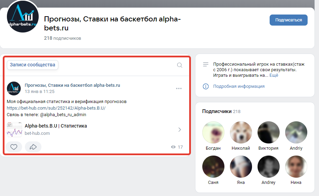The width and height of the screenshot is (319, 196).
Task: Click the post timestamp 13 янв в 11:25
Action: point(39,92)
